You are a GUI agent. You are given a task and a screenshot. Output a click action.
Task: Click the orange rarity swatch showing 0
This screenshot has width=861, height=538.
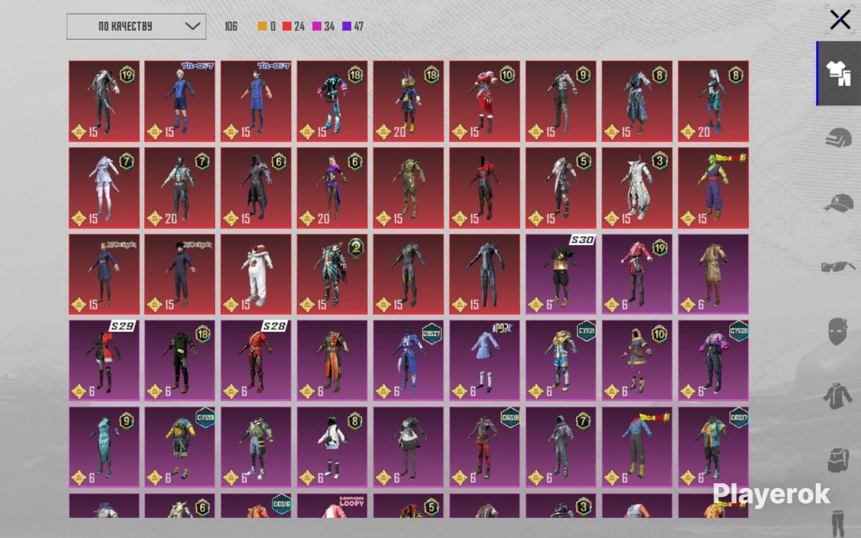click(x=262, y=26)
